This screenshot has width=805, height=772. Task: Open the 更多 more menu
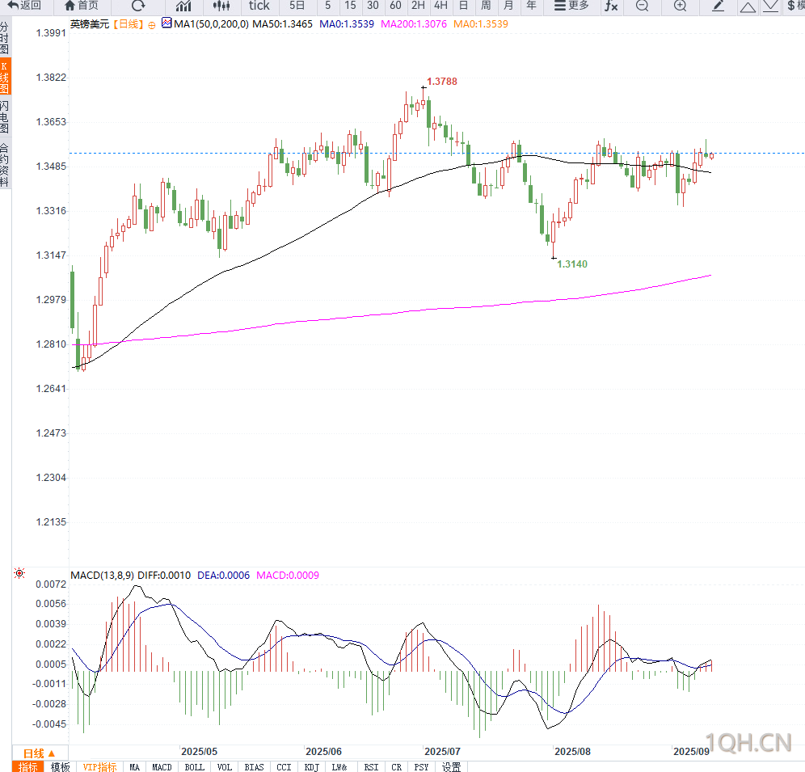(x=571, y=6)
